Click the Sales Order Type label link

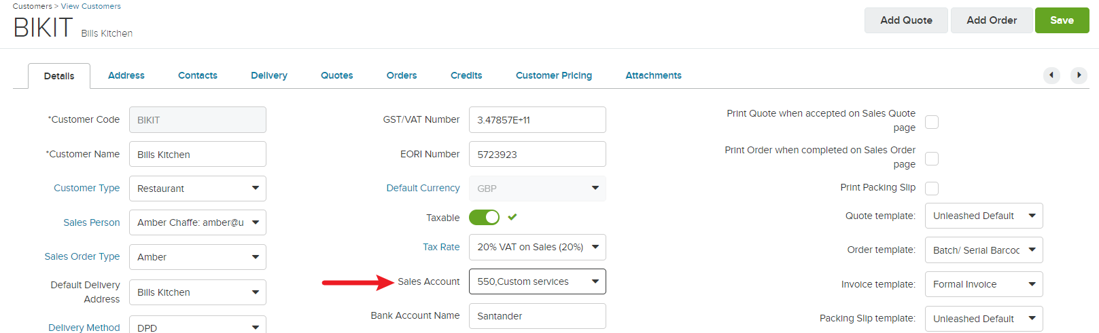(82, 256)
